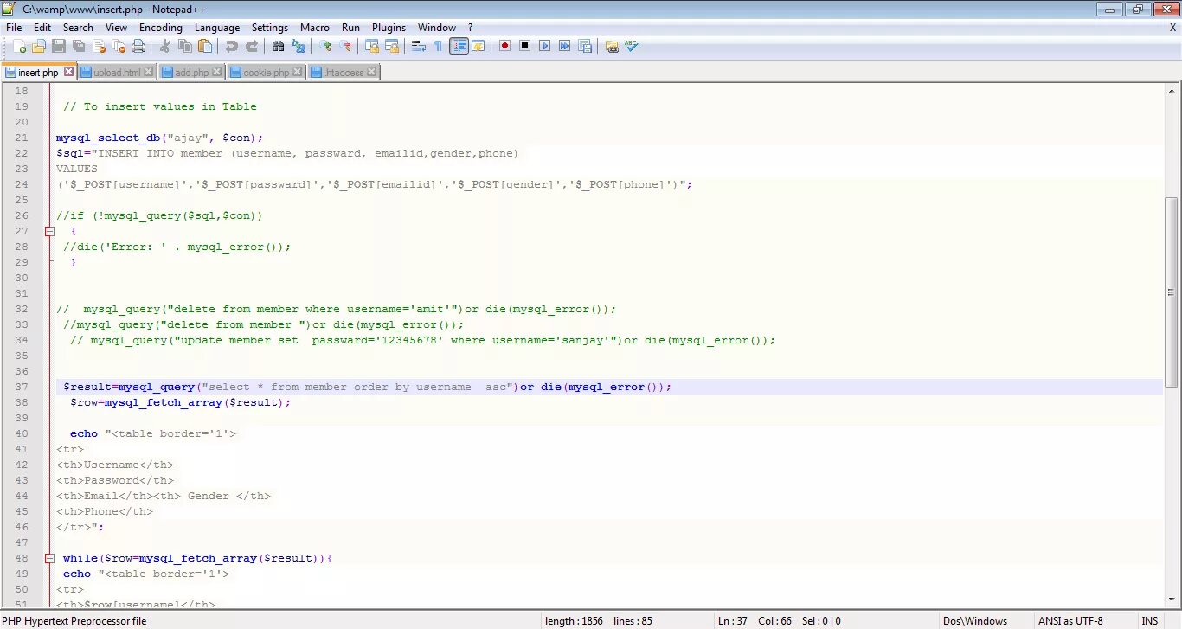Play back the recorded macro
Image resolution: width=1182 pixels, height=629 pixels.
click(x=544, y=47)
